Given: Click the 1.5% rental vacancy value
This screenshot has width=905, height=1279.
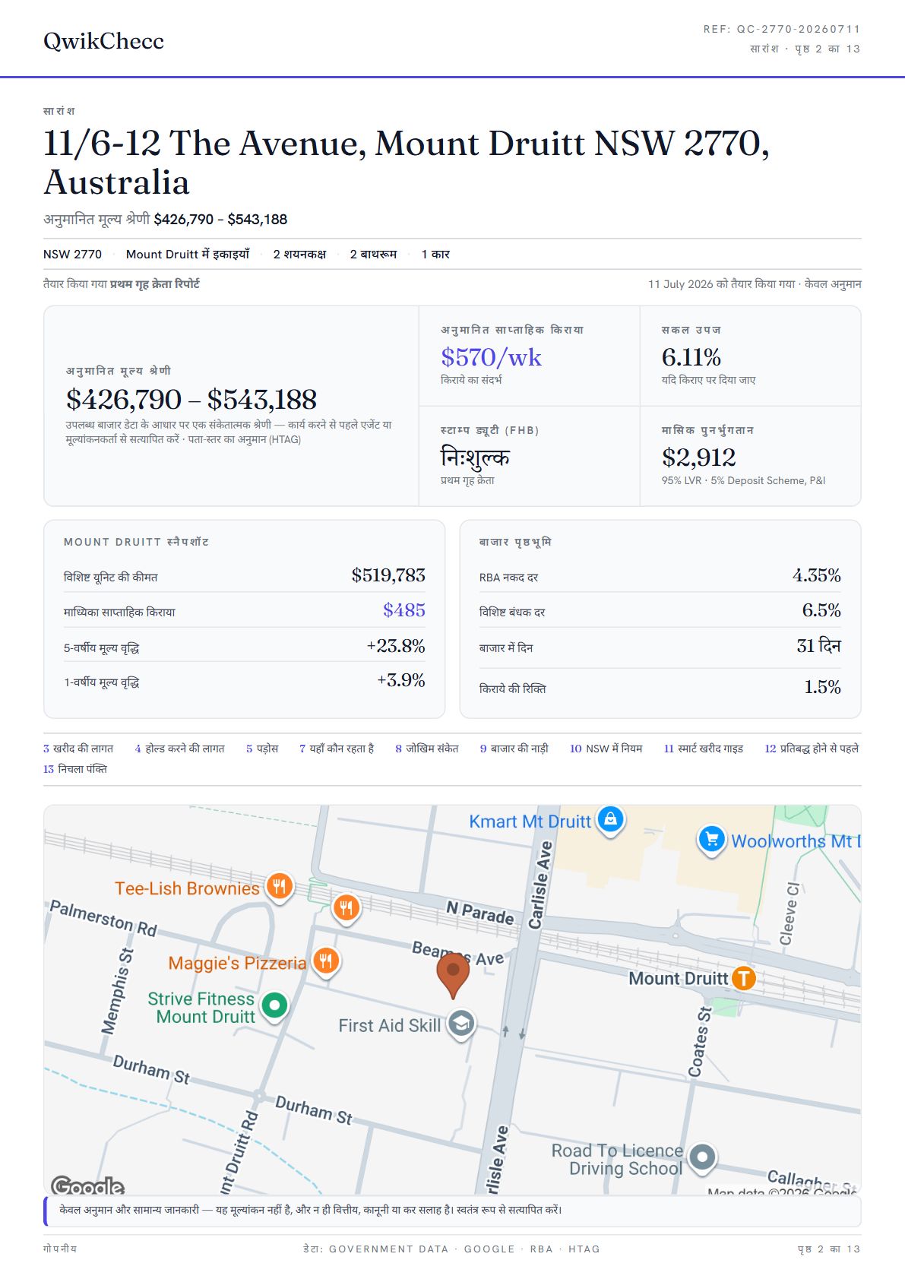Looking at the screenshot, I should (x=822, y=687).
